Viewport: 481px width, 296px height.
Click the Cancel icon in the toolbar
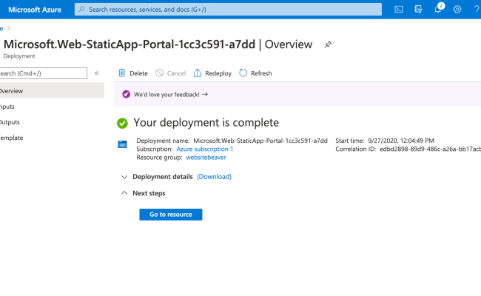click(x=160, y=73)
